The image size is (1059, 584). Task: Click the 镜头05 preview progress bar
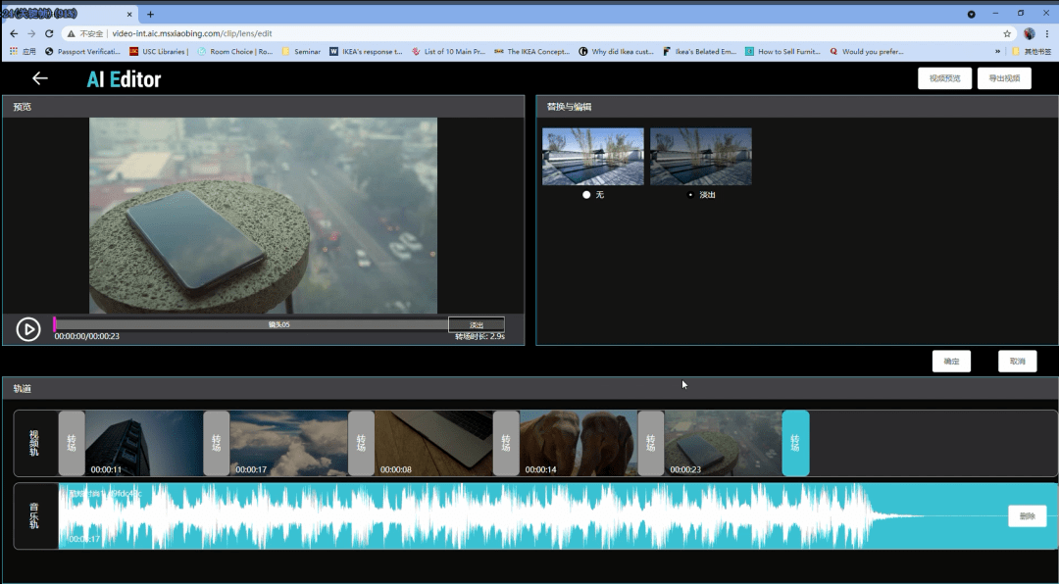coord(278,324)
